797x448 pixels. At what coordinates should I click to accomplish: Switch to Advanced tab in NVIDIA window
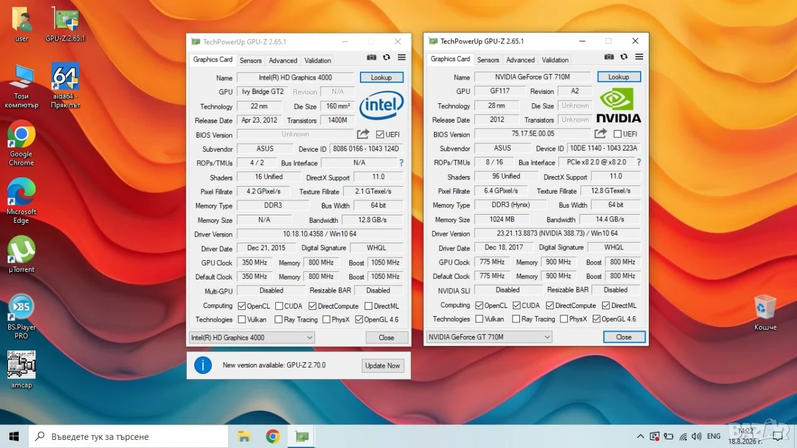pos(520,60)
